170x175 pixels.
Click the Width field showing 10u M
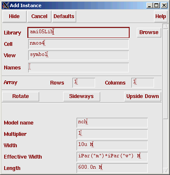coord(112,146)
